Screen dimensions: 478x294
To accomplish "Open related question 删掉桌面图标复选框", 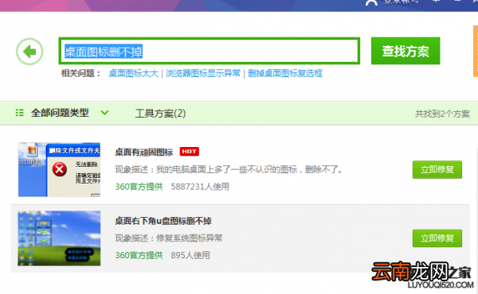I will click(x=285, y=73).
